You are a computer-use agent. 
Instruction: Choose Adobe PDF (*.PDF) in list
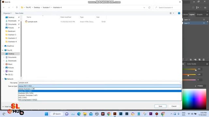pyautogui.click(x=100, y=91)
